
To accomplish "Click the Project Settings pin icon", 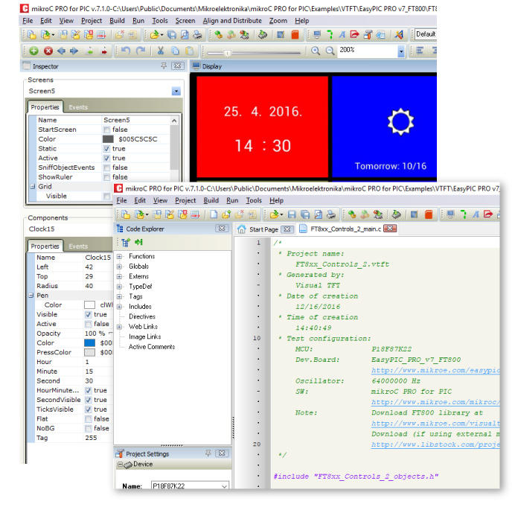I will click(208, 453).
